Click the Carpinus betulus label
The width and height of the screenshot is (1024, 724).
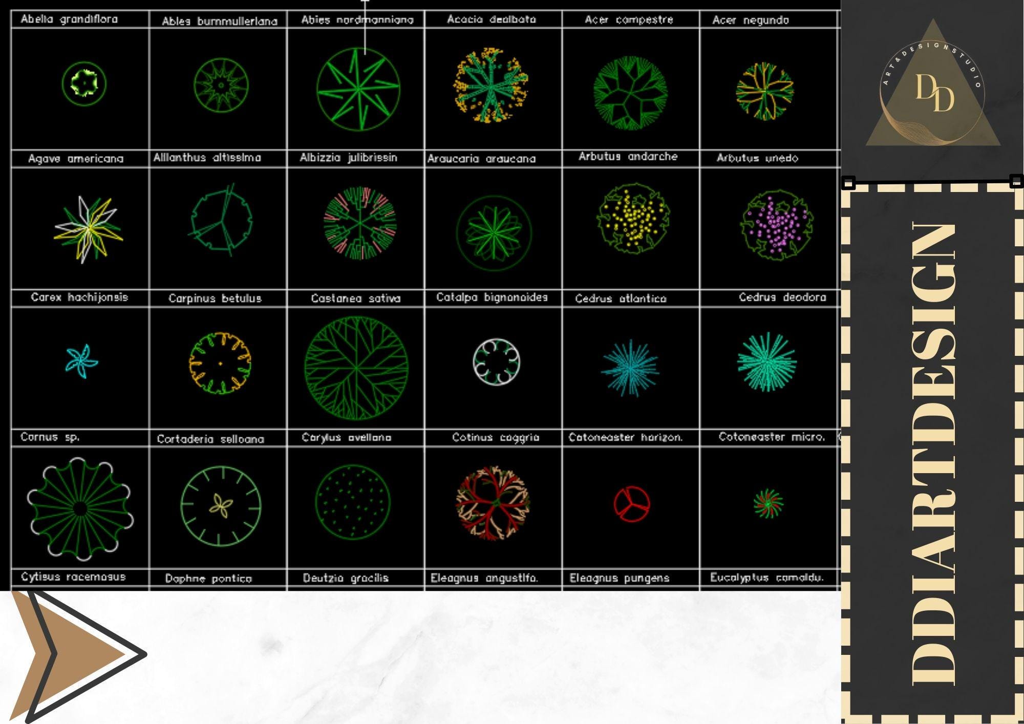tap(215, 297)
